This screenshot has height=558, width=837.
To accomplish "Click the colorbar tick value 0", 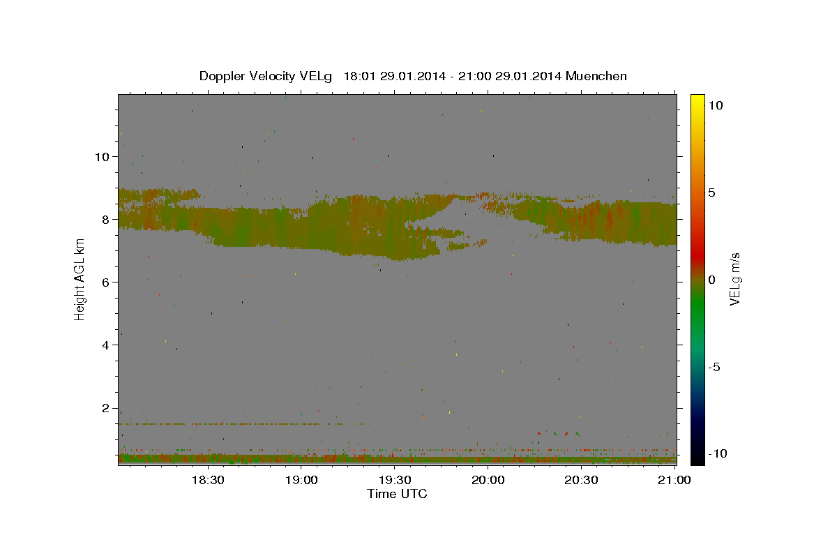I will [711, 280].
